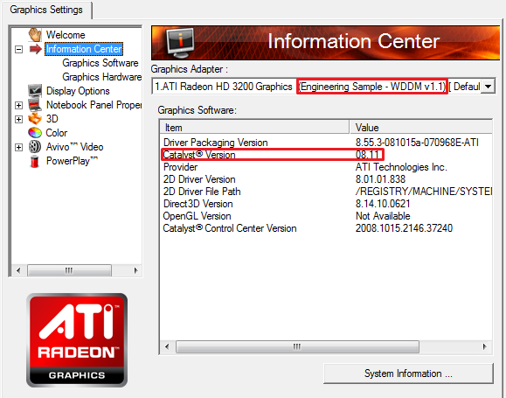Click the value 8.55.3-081015a-070968E-ATI
This screenshot has height=398, width=506.
[417, 143]
